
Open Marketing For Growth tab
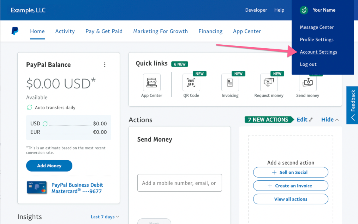[x=161, y=31]
